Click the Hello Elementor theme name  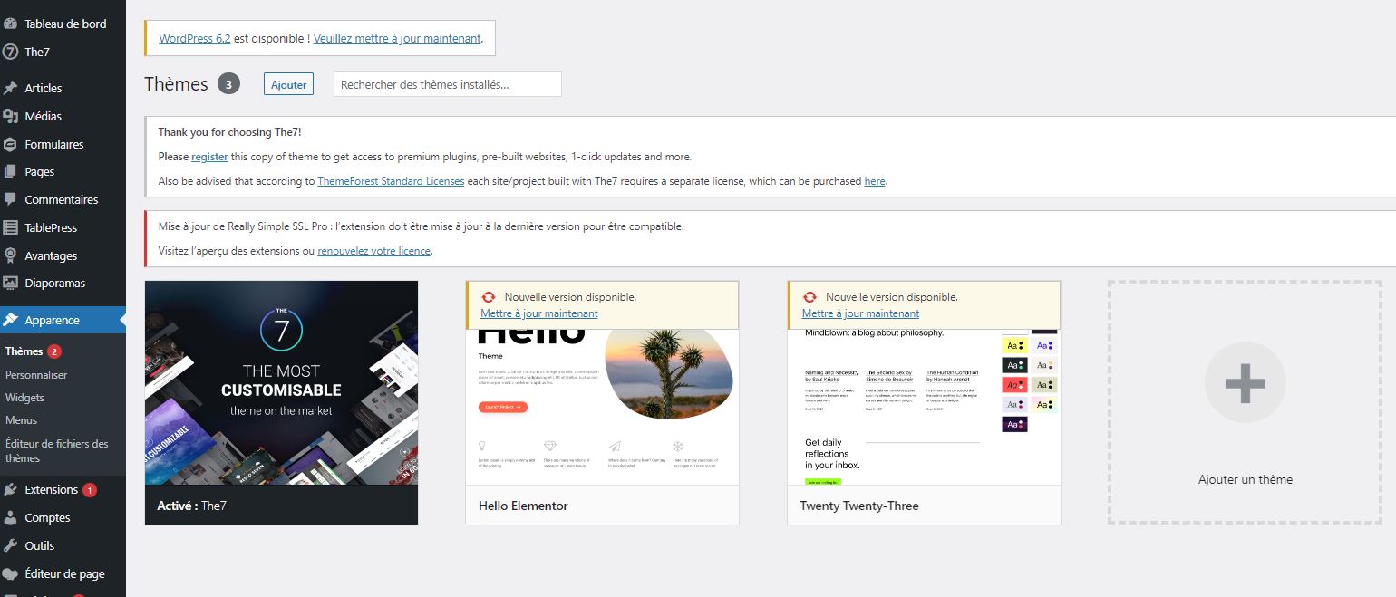click(523, 506)
